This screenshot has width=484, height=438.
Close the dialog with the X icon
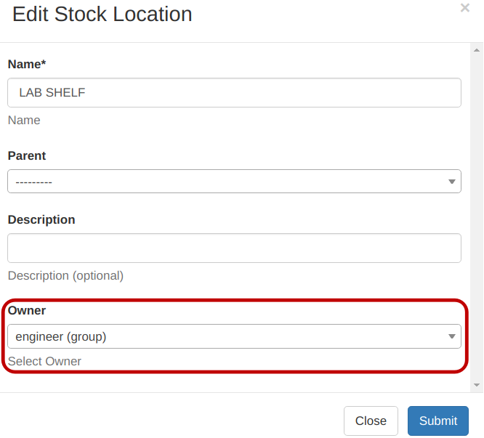[x=465, y=8]
